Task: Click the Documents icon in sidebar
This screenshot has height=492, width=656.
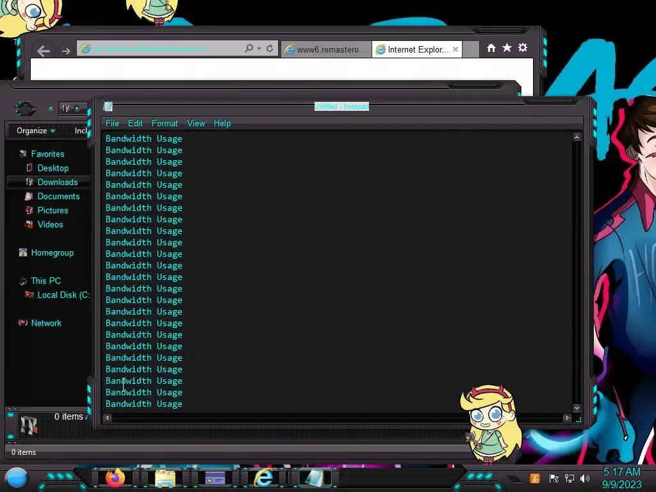Action: (29, 196)
